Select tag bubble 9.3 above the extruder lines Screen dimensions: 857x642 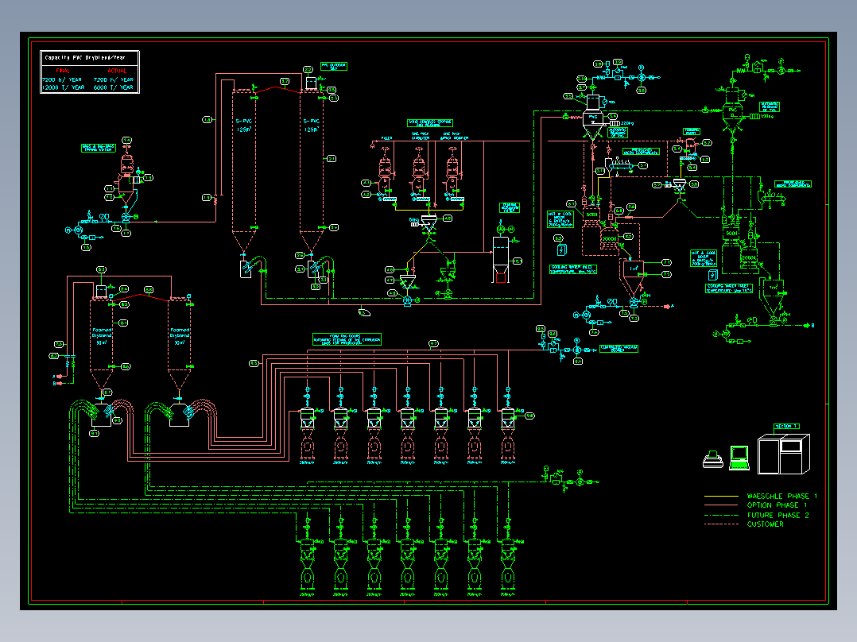(433, 344)
